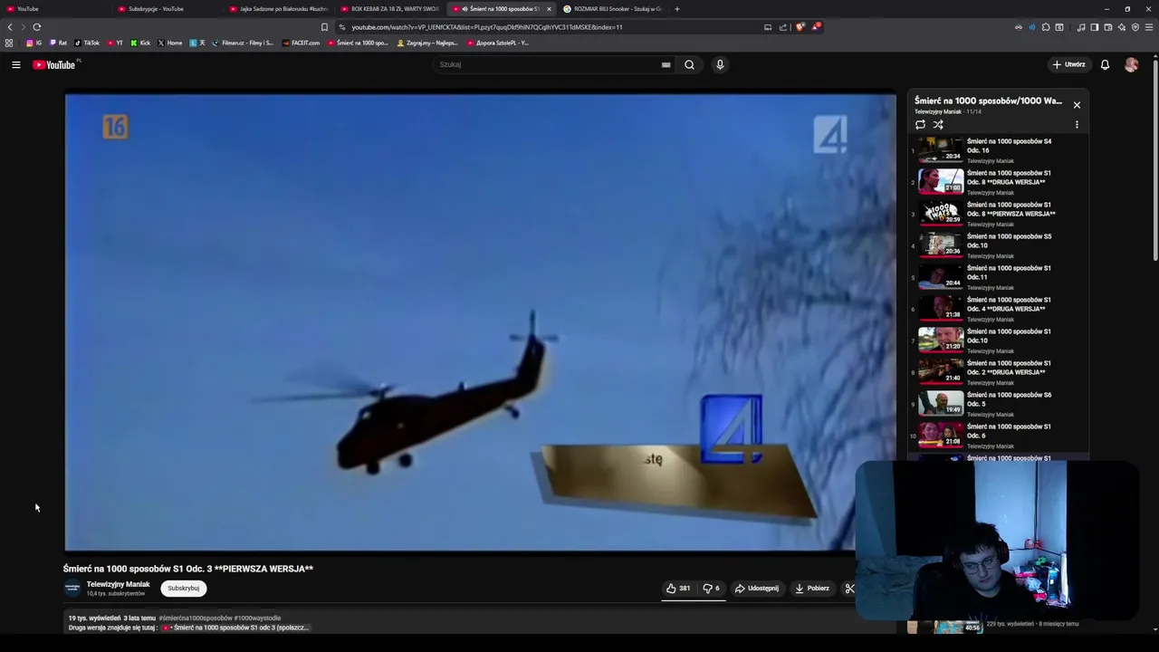Open the playlist title Śmierć na 1000 sposobów

click(x=988, y=101)
